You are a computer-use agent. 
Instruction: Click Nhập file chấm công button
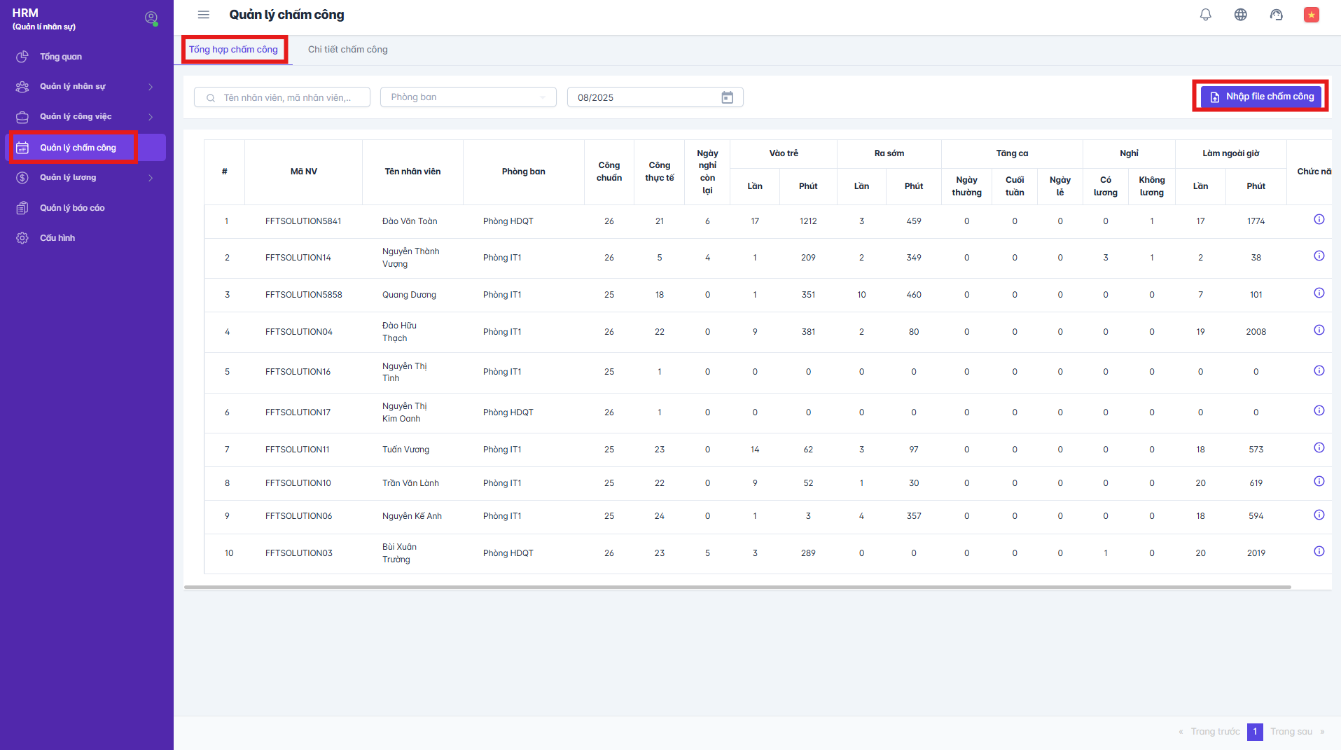pyautogui.click(x=1260, y=97)
